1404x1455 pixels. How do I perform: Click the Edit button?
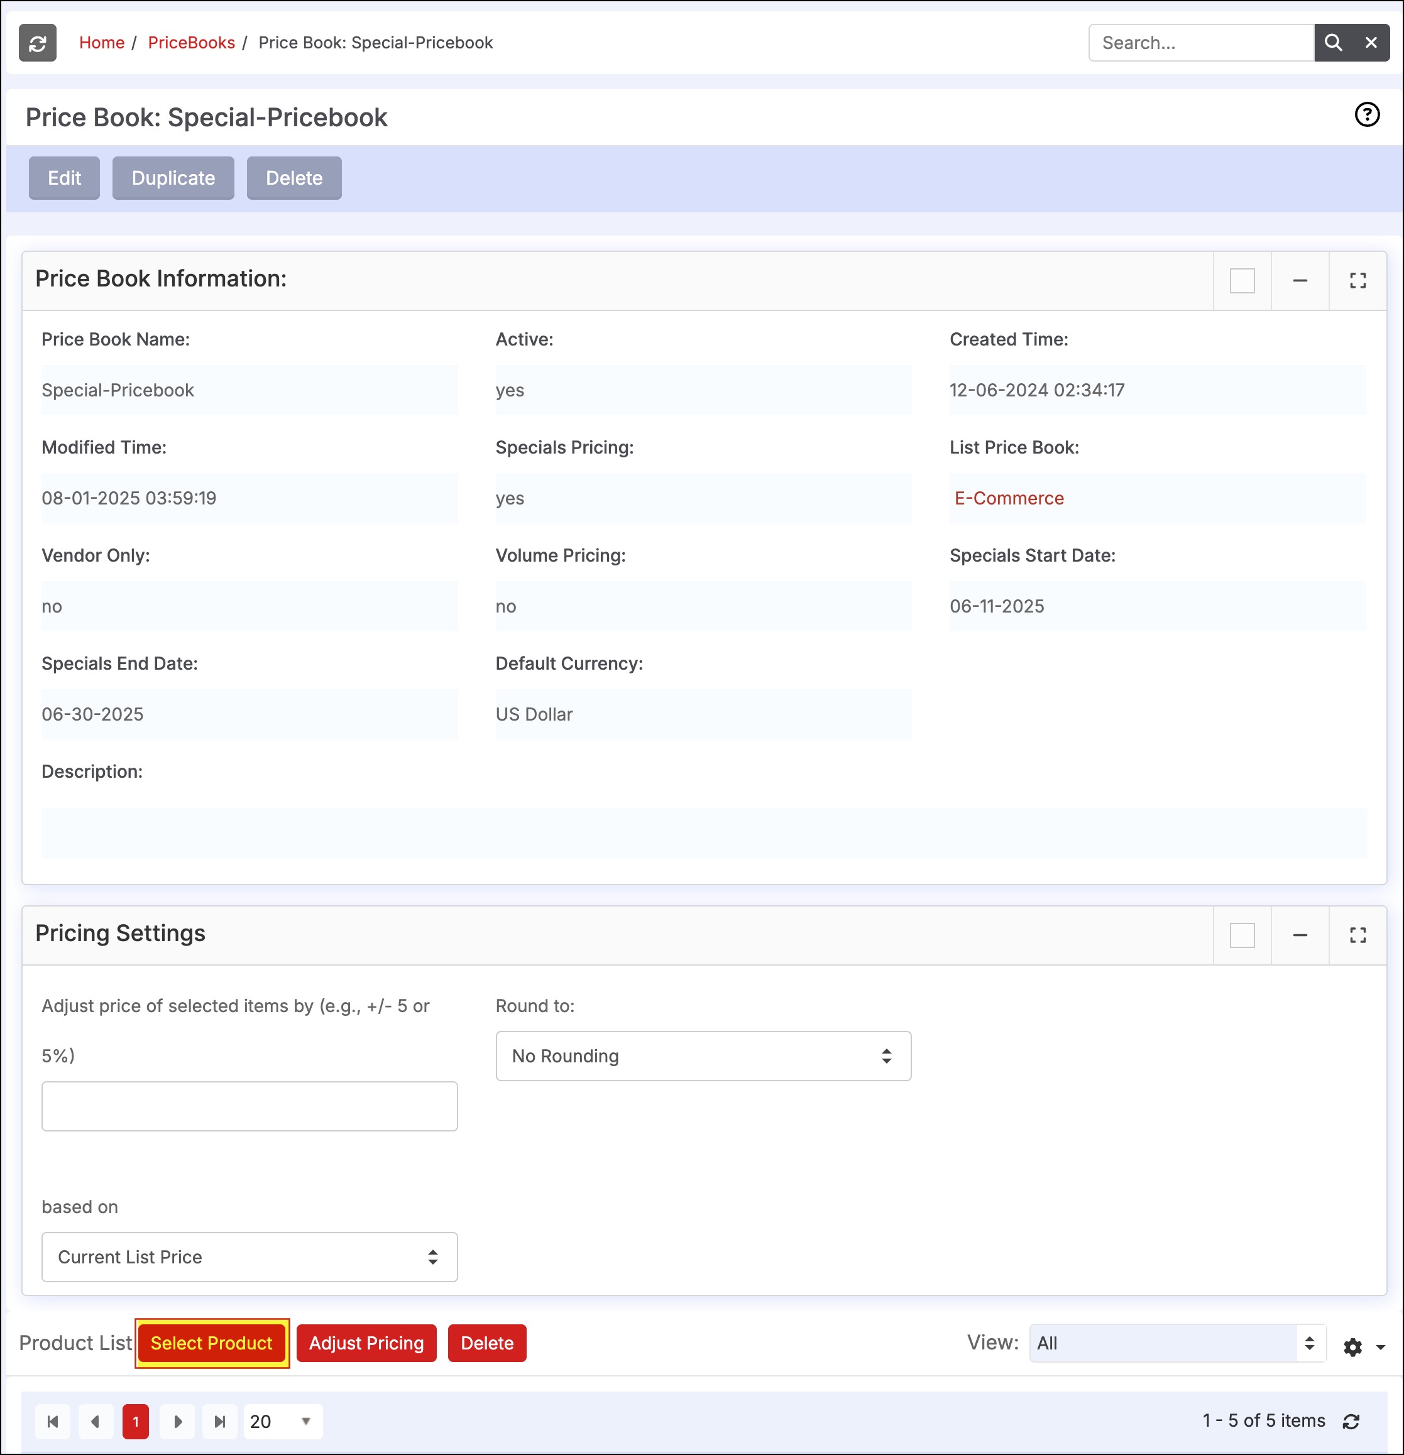tap(65, 178)
